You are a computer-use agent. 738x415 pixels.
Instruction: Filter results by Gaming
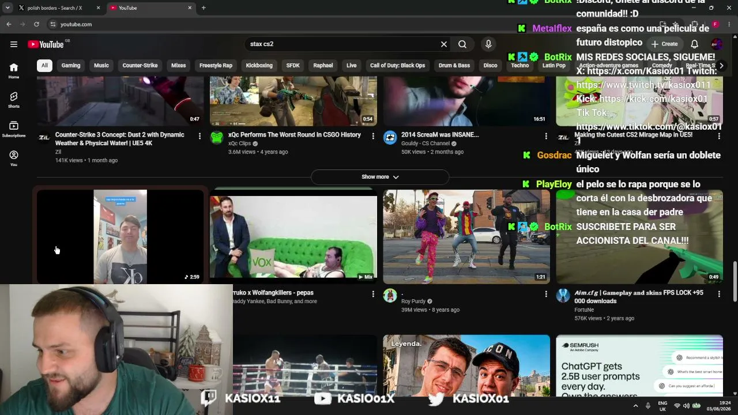click(x=71, y=66)
